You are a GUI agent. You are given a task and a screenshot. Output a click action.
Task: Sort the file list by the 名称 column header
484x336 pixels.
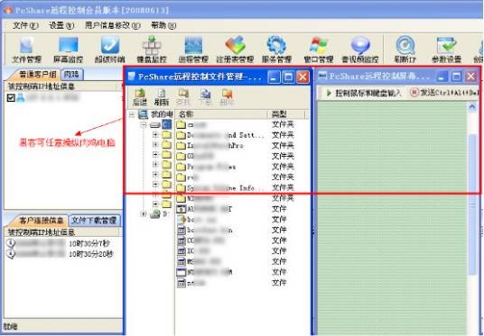coord(221,114)
